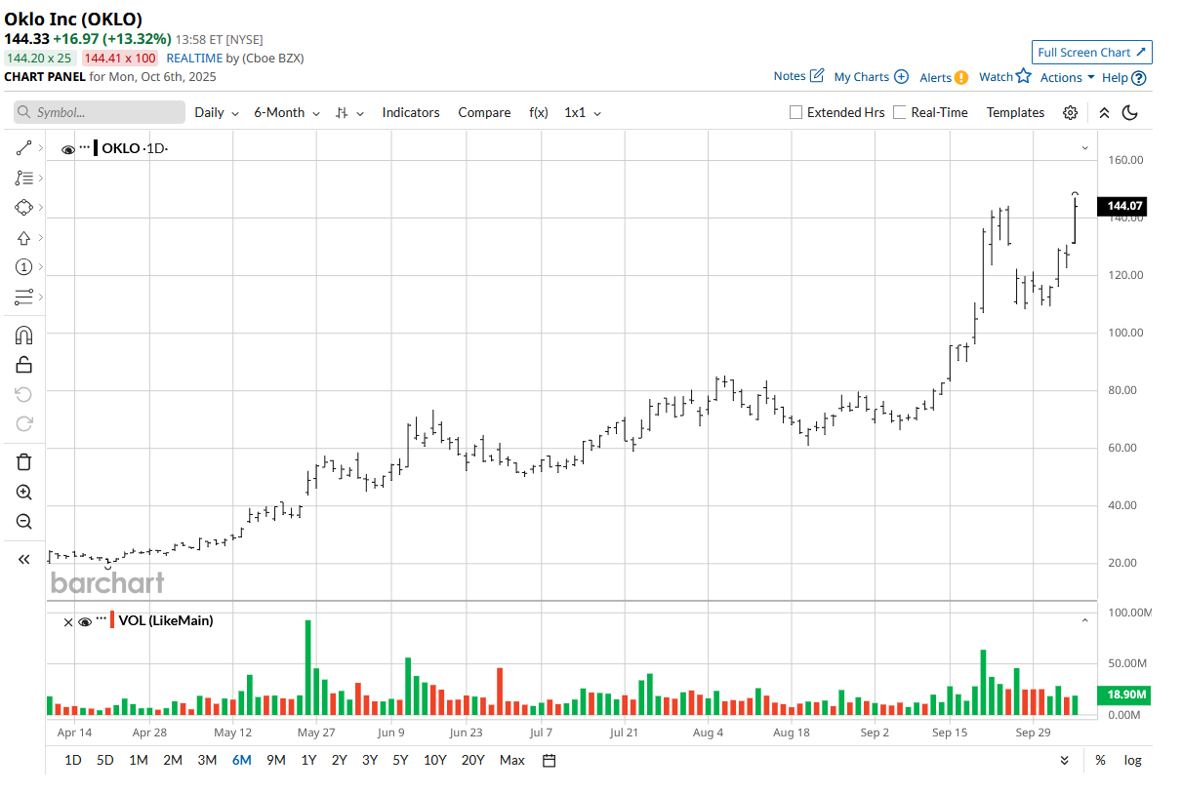Select the 3M time range

[x=207, y=761]
